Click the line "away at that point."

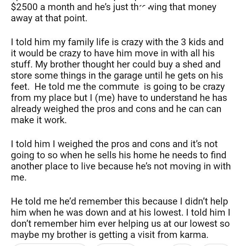click(49, 19)
